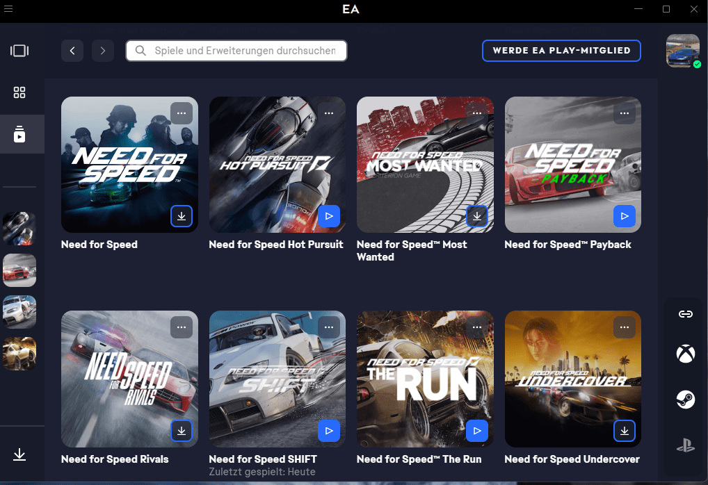Select the Need for Speed cover art
Image resolution: width=708 pixels, height=485 pixels.
tap(129, 165)
